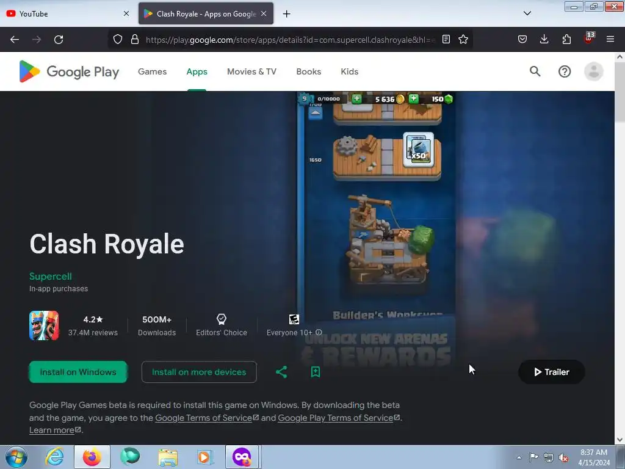Image resolution: width=625 pixels, height=469 pixels.
Task: List all tabs dropdown arrow
Action: pyautogui.click(x=527, y=13)
